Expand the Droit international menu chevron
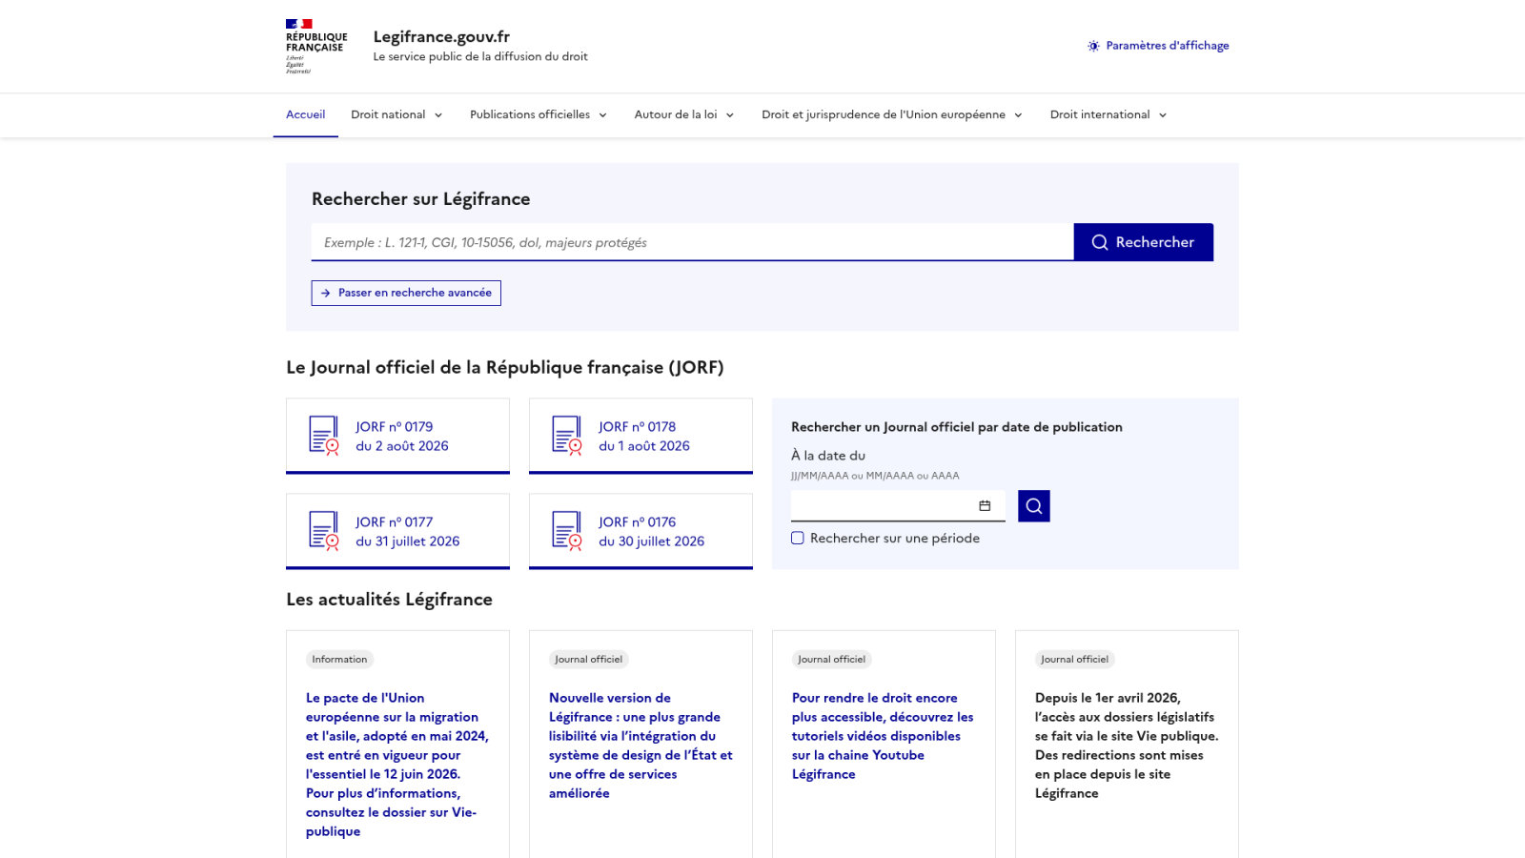Viewport: 1525px width, 858px height. tap(1163, 115)
